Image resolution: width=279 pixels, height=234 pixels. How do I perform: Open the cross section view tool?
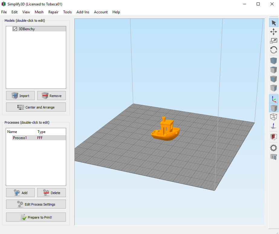pyautogui.click(x=274, y=137)
